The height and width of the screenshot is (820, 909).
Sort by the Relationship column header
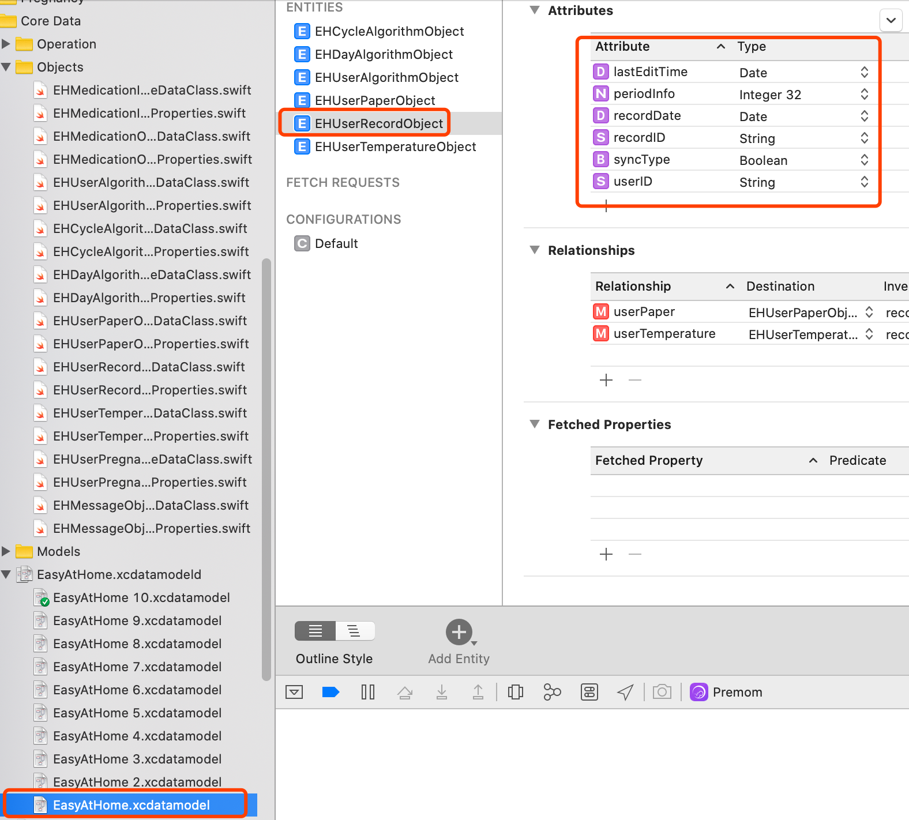point(666,287)
